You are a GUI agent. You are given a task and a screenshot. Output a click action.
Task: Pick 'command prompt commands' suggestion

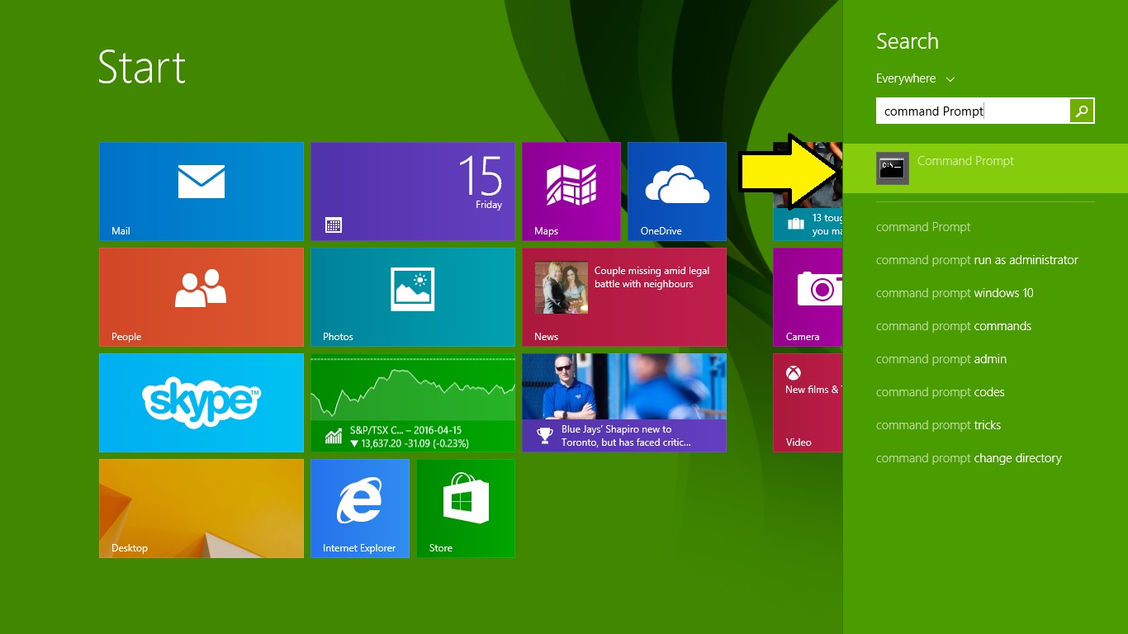[x=954, y=326]
